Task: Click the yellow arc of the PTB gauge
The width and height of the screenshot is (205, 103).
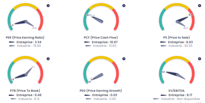Action: point(25,59)
